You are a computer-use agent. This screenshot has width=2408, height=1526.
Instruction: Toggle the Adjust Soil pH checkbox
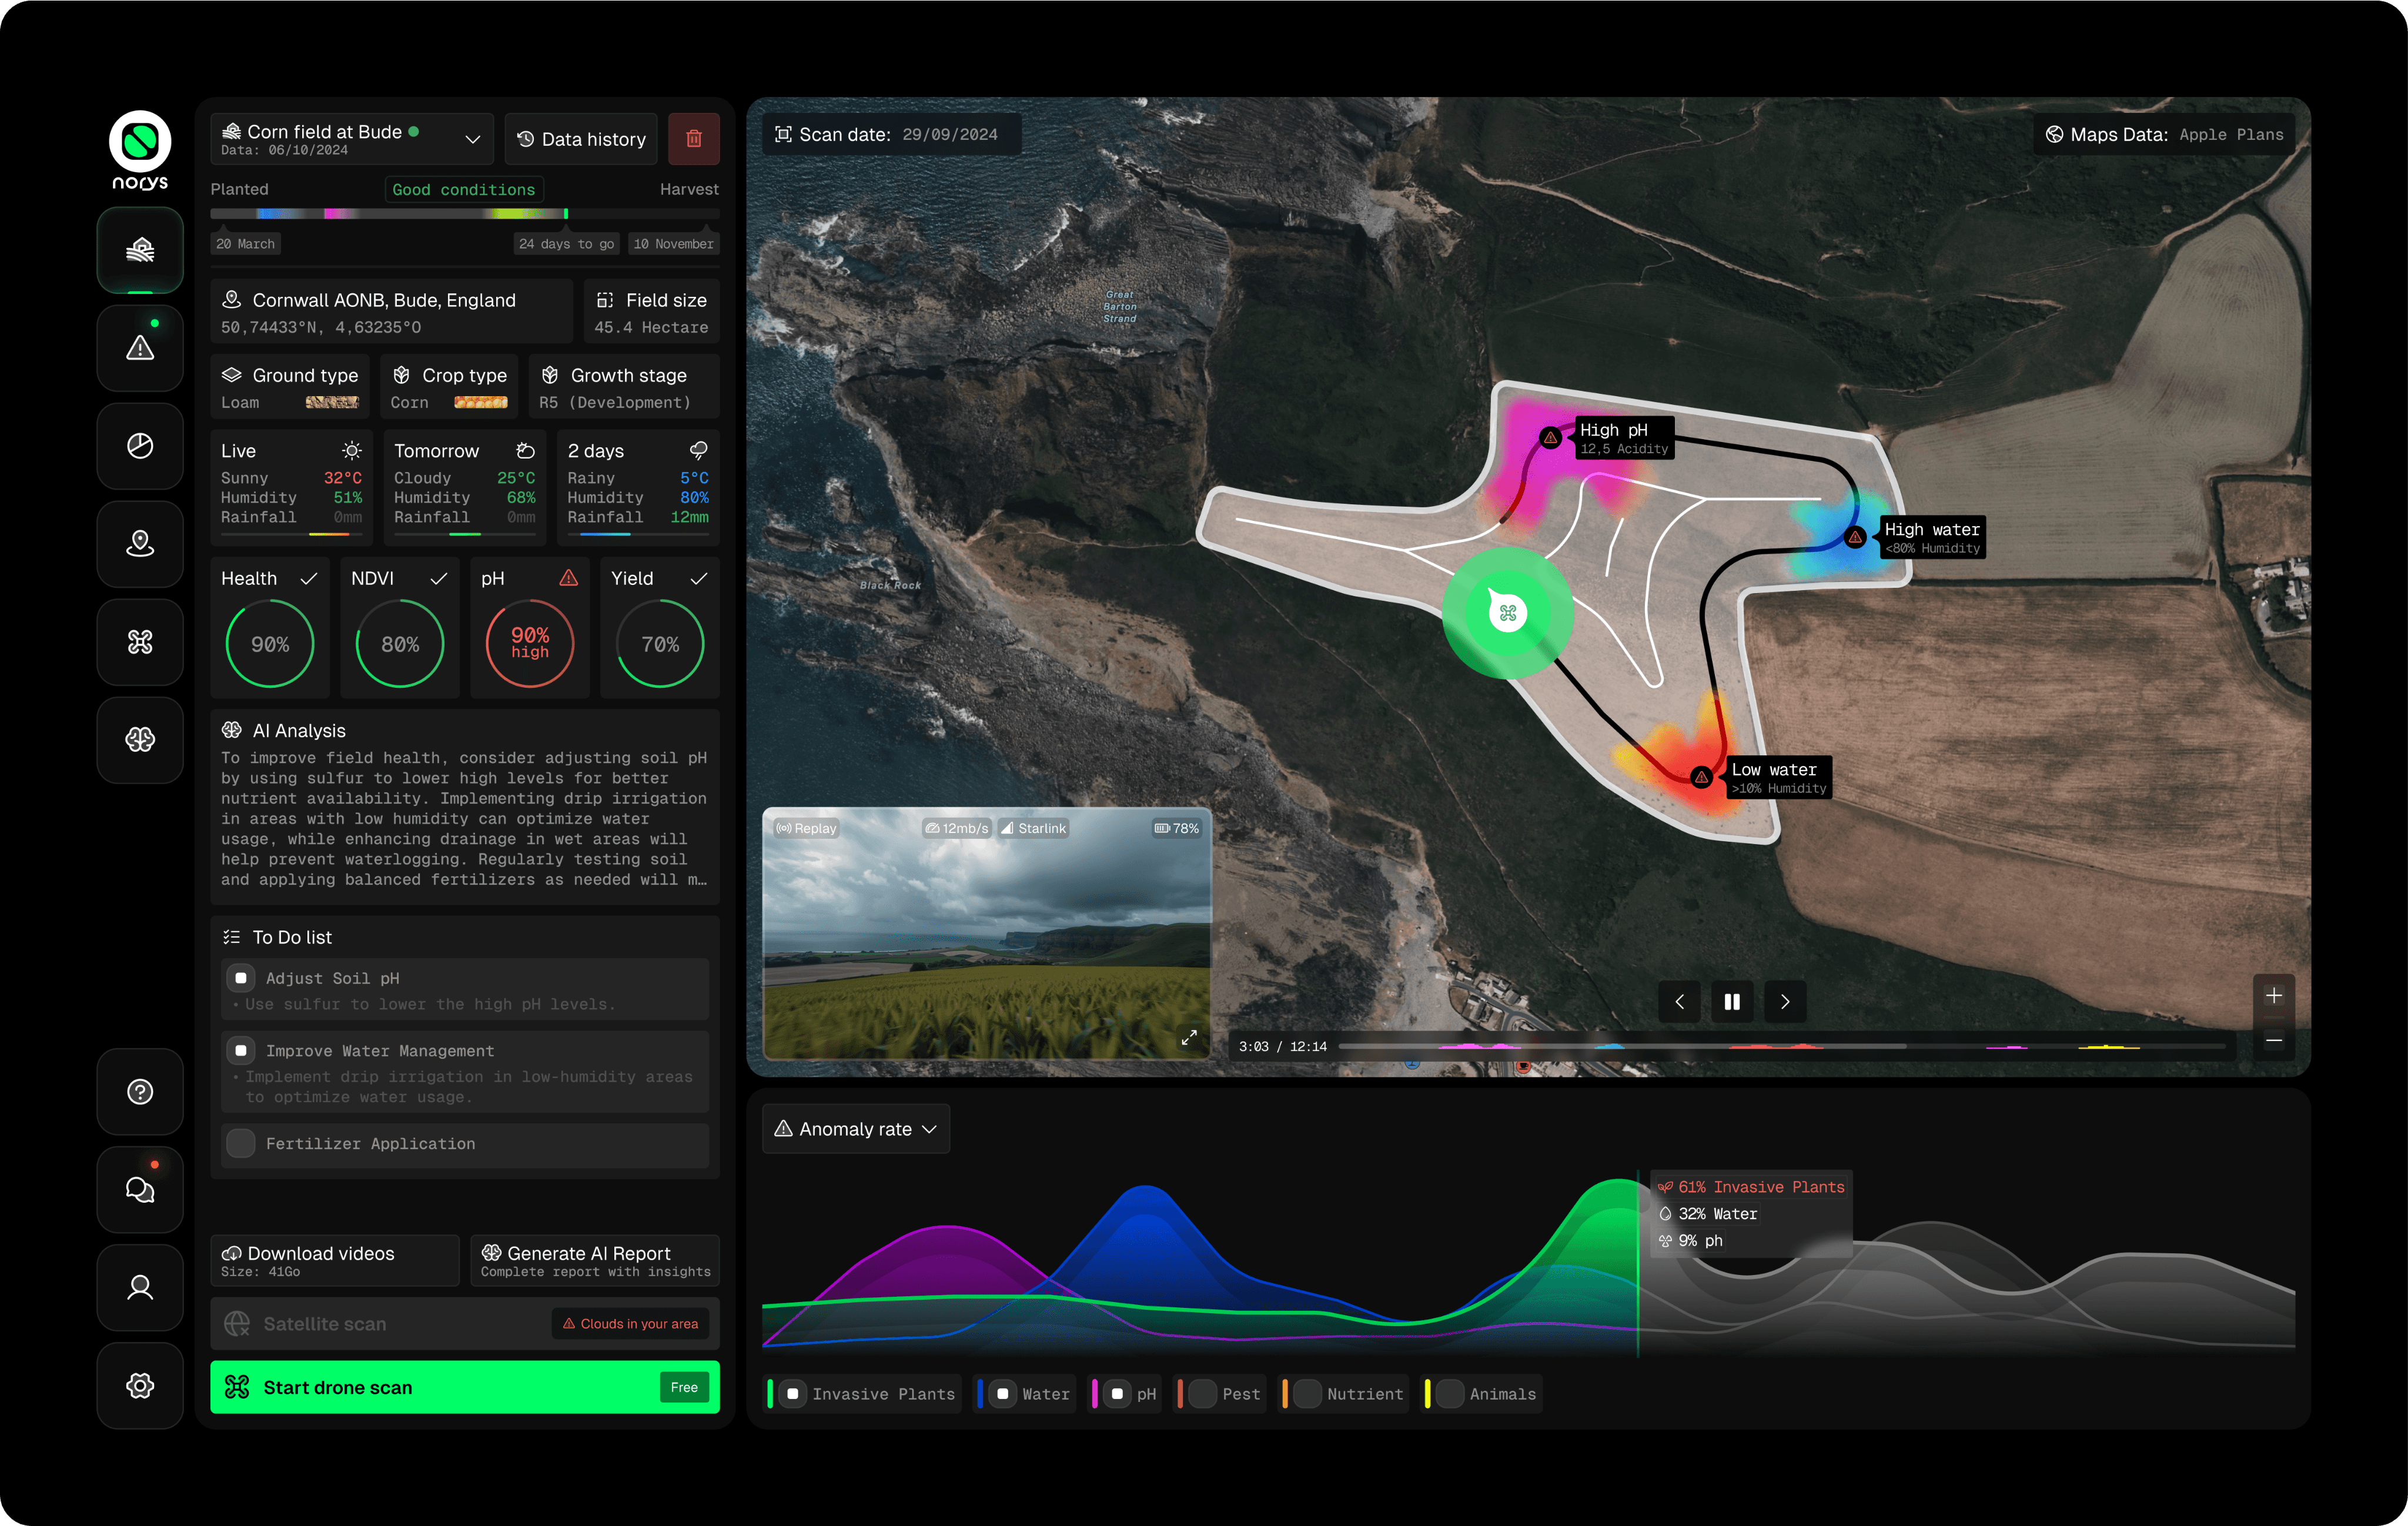(x=241, y=978)
